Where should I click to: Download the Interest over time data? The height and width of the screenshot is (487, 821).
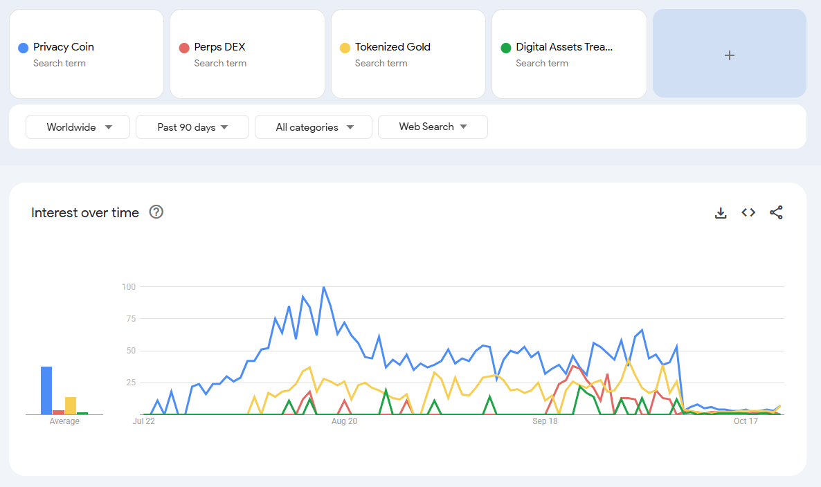tap(721, 213)
